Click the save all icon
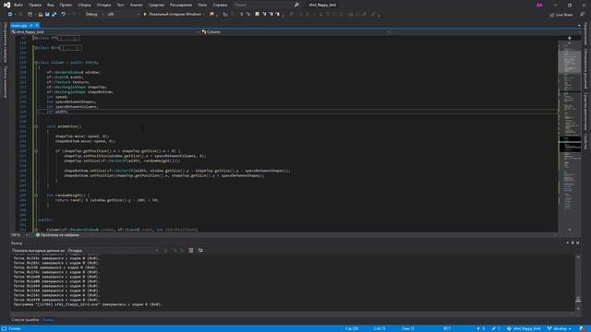Viewport: 591px width, 332px height. (x=54, y=15)
